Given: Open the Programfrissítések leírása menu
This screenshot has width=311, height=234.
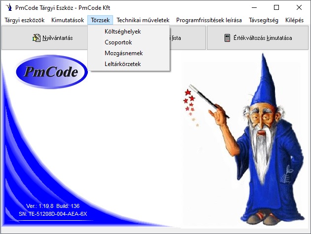Looking at the screenshot, I should (209, 20).
